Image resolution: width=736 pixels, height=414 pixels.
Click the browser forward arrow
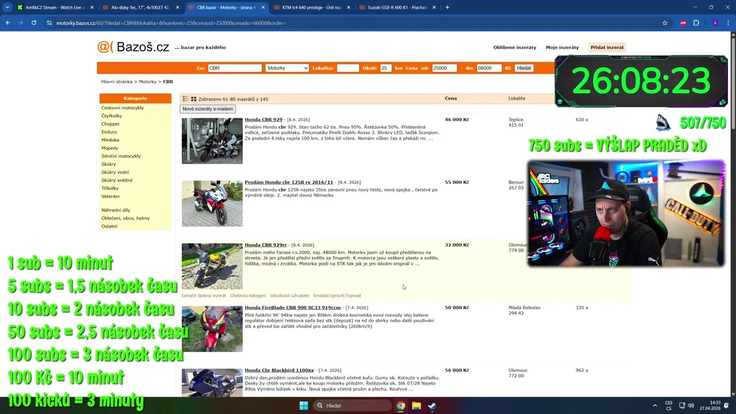(x=21, y=23)
